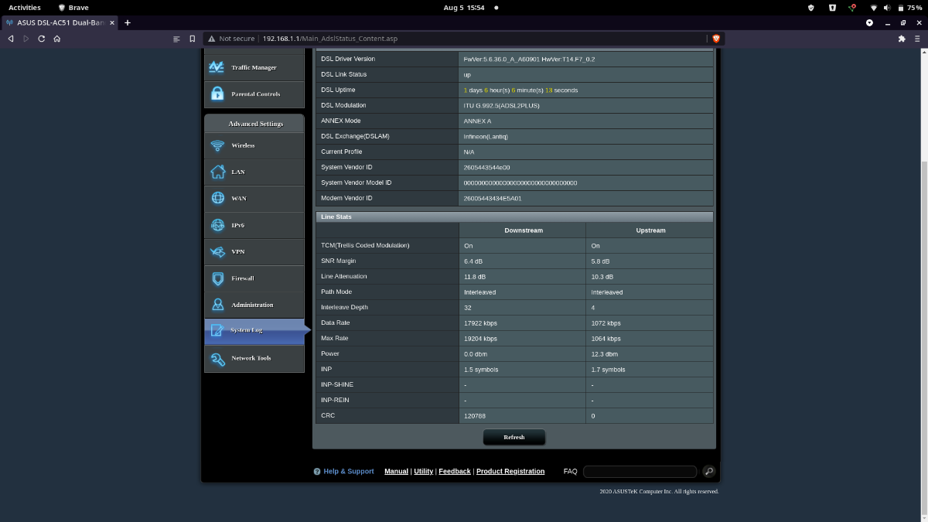Click the Refresh button

(514, 437)
